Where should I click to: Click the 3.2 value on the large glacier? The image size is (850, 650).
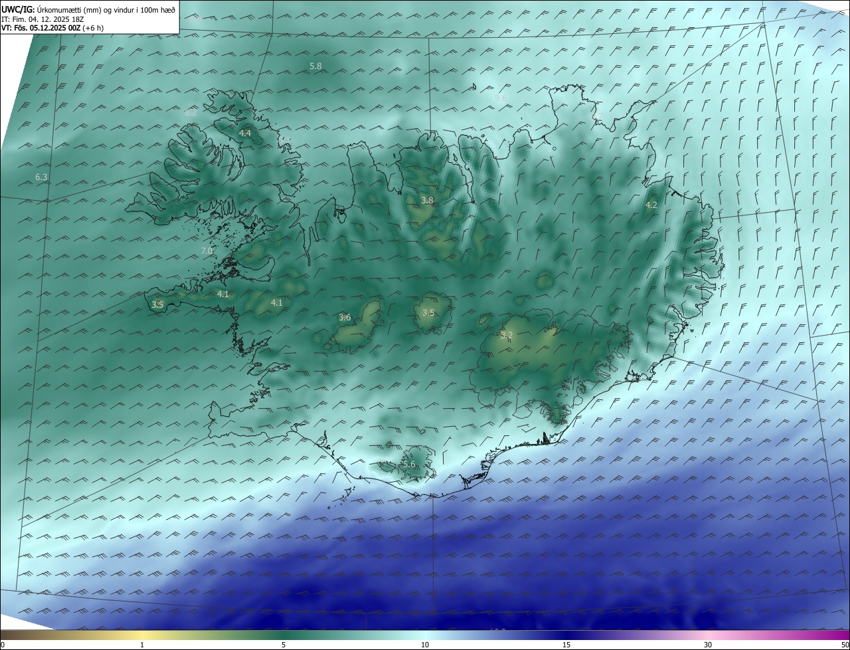pyautogui.click(x=507, y=335)
